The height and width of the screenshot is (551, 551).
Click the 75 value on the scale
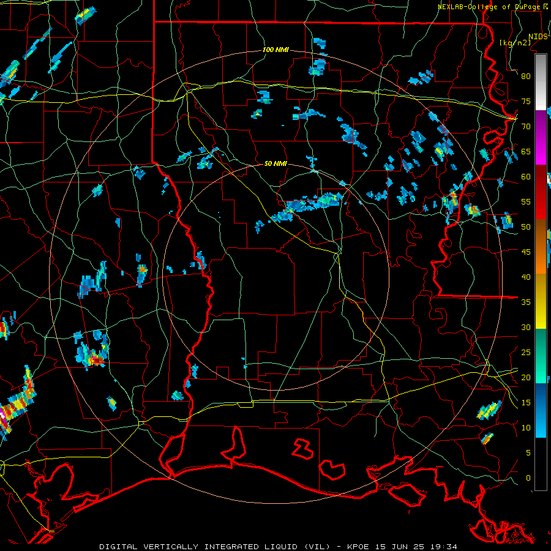point(526,101)
